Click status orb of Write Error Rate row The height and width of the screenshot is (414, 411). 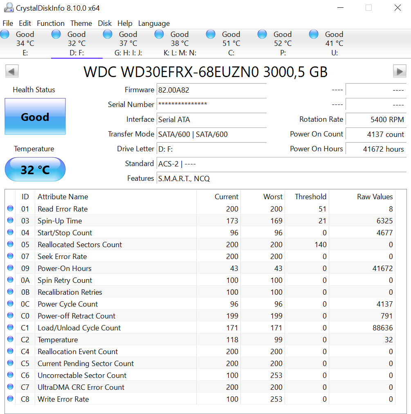10,398
